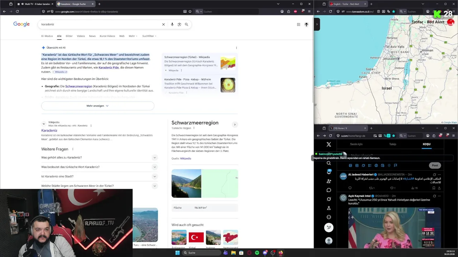Switch to Videos results tab

pos(81,36)
